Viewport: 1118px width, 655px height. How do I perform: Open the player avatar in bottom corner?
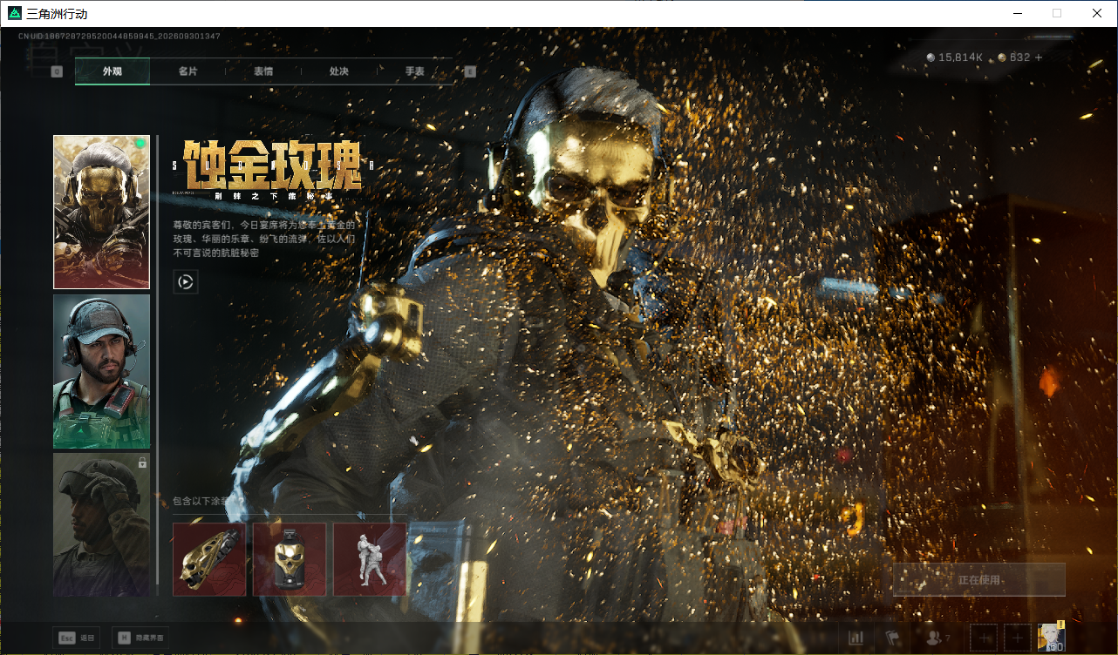pos(1051,638)
